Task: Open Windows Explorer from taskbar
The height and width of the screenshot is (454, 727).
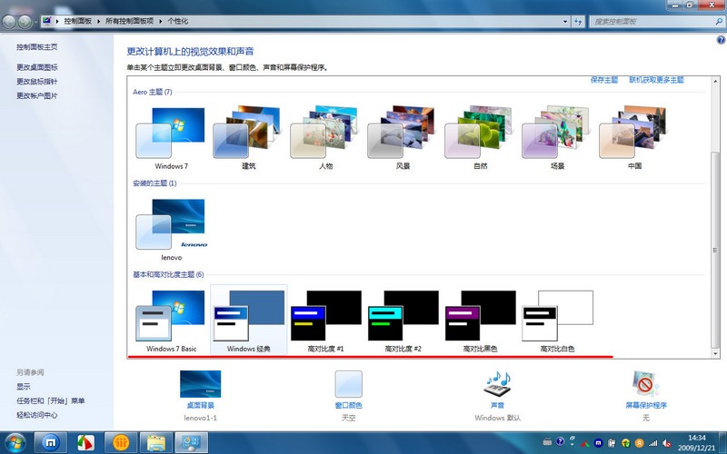Action: 156,442
